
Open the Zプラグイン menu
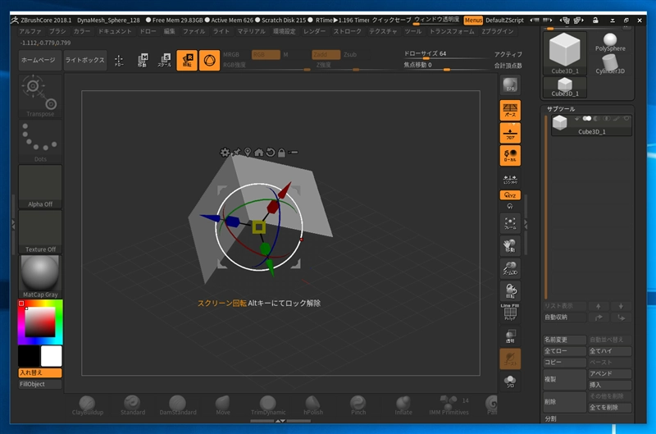(x=498, y=31)
